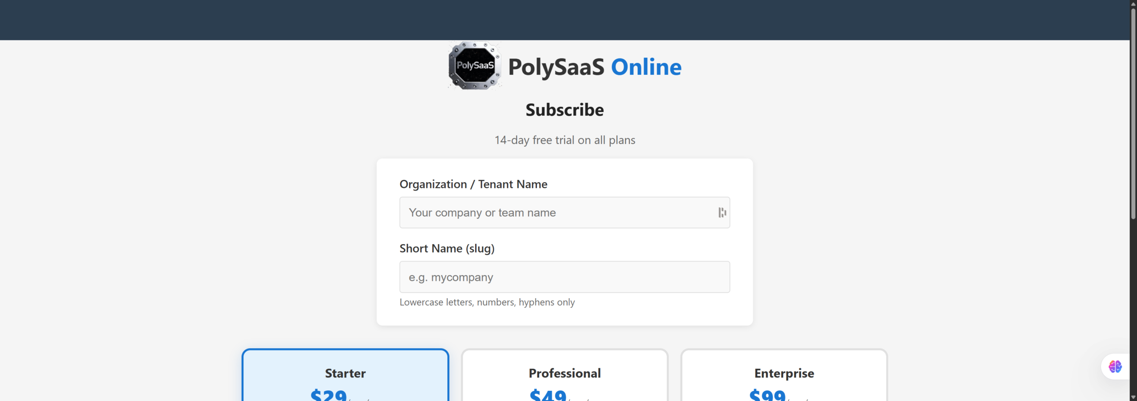1137x401 pixels.
Task: Click the "PolySaaS" brand name text
Action: [556, 67]
